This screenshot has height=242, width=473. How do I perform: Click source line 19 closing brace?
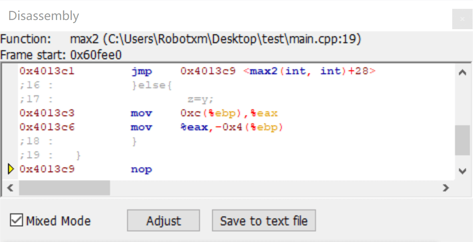click(x=78, y=155)
